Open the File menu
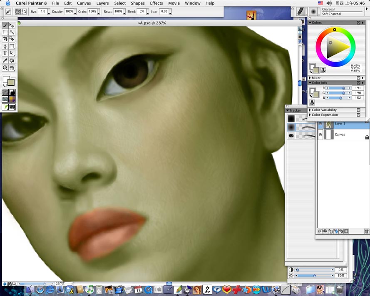This screenshot has height=296, width=370. point(55,3)
